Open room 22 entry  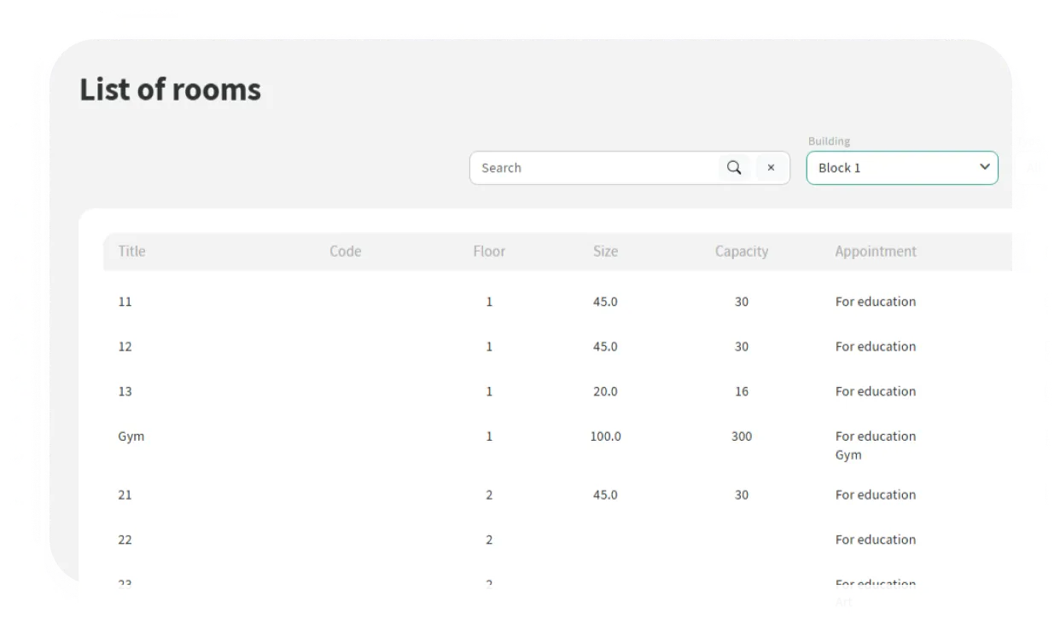tap(125, 541)
